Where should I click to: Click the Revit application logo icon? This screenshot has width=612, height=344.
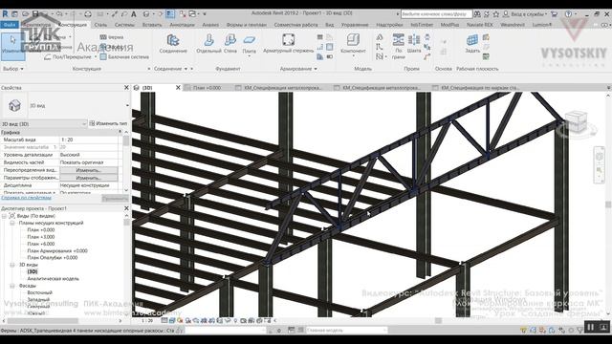(x=5, y=13)
